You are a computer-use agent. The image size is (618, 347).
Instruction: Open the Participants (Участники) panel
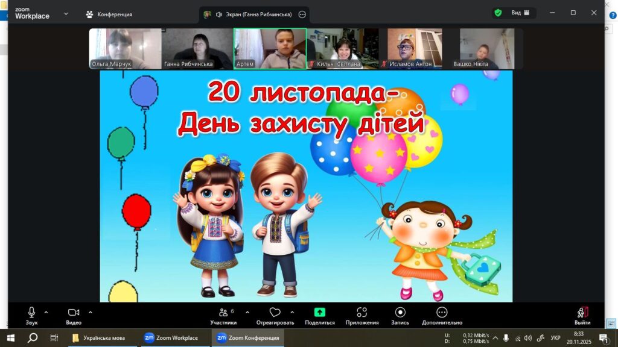(x=223, y=315)
